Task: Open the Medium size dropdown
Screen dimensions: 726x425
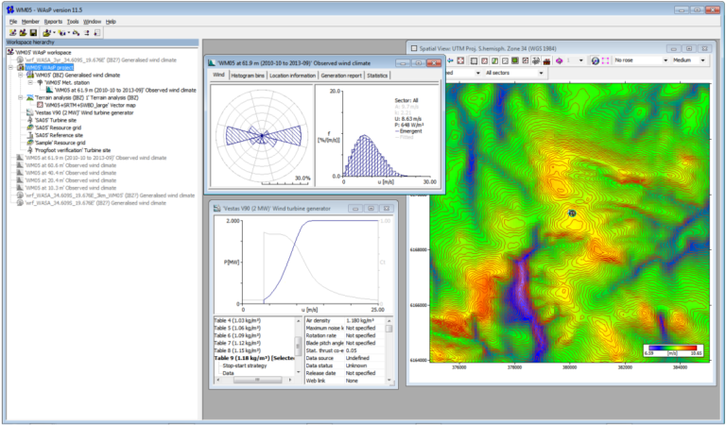Action: pyautogui.click(x=702, y=60)
